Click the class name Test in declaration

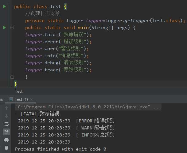56,6
